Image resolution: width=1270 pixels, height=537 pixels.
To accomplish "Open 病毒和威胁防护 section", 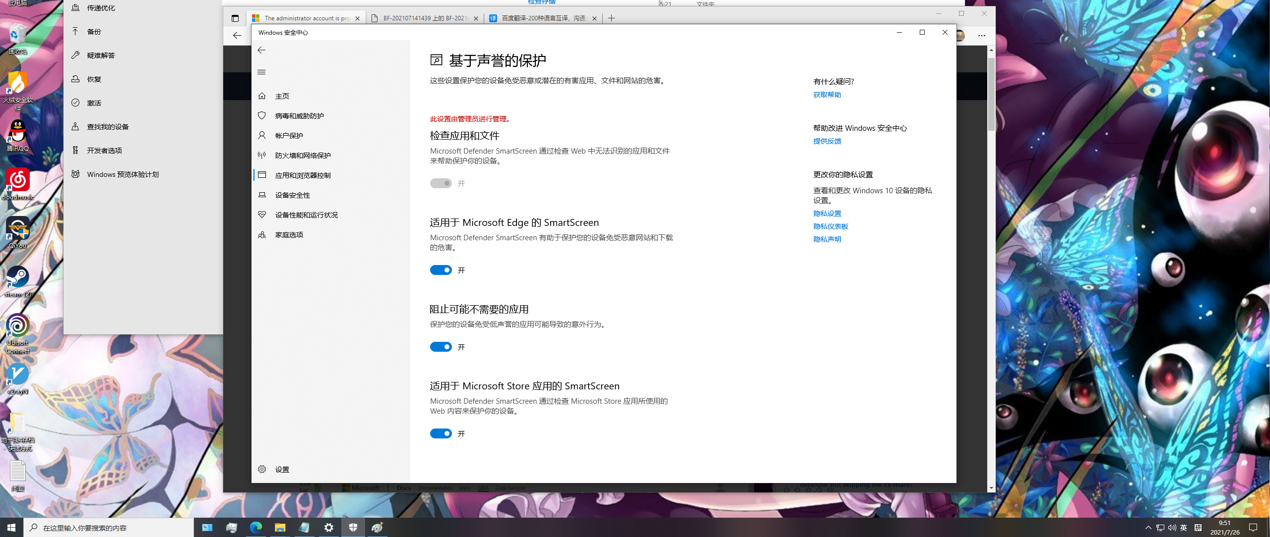I will click(331, 116).
